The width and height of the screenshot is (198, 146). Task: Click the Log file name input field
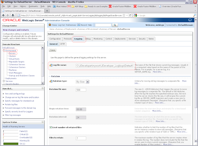[x=105, y=66]
